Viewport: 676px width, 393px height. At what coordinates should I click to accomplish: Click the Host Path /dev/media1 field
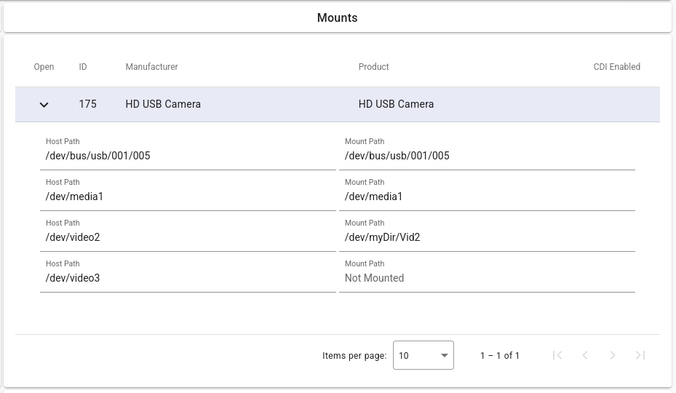(x=188, y=192)
